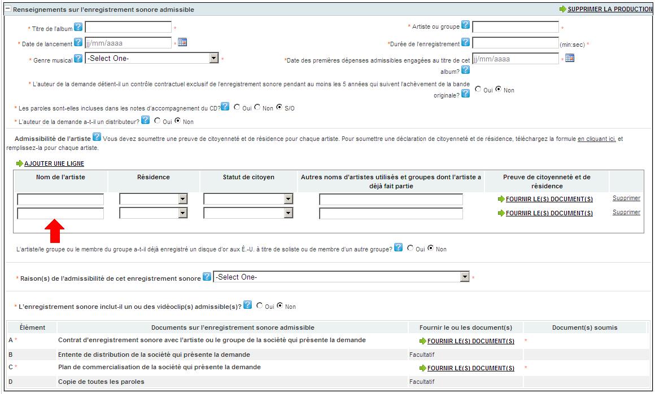The width and height of the screenshot is (655, 394).
Task: Select Oui for disque d'or question
Action: click(410, 248)
